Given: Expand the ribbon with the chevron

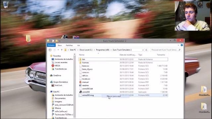Looking at the screenshot, I should [x=178, y=45].
